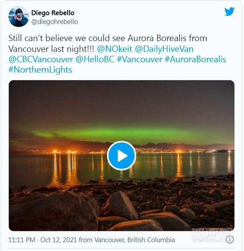This screenshot has width=244, height=251.
Task: Browse the #NorthernLights hashtag
Action: tap(40, 70)
